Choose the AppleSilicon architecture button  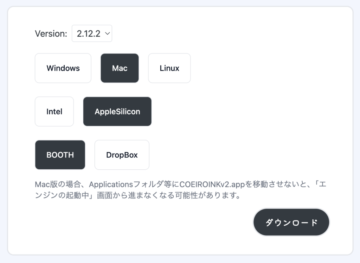[117, 112]
